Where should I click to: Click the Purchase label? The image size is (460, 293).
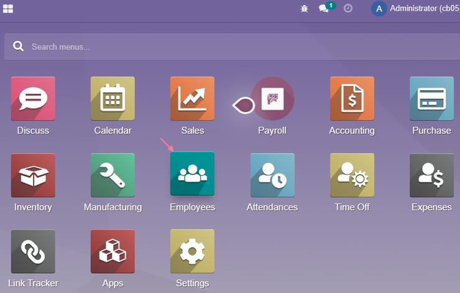432,131
